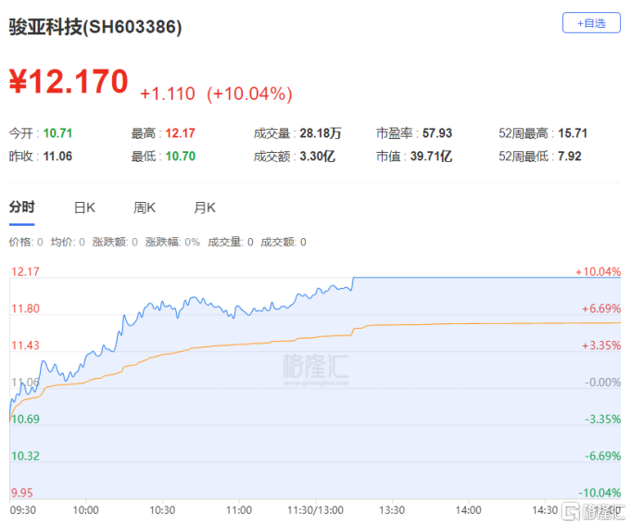Screen dimensions: 631x527
Task: Click the 10.69 y-axis price label
Action: pos(25,420)
